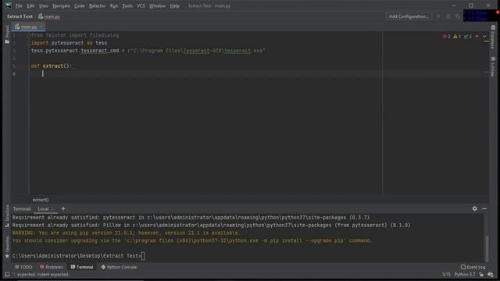
Task: Click main.py breadcrumb in navigation bar
Action: (x=49, y=16)
